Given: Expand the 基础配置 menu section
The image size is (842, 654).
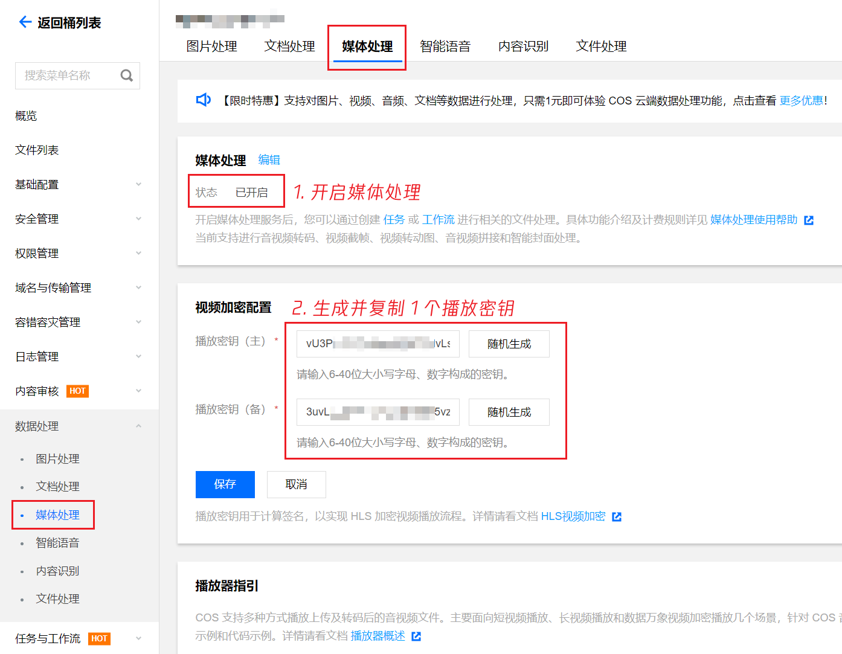Looking at the screenshot, I should click(138, 184).
